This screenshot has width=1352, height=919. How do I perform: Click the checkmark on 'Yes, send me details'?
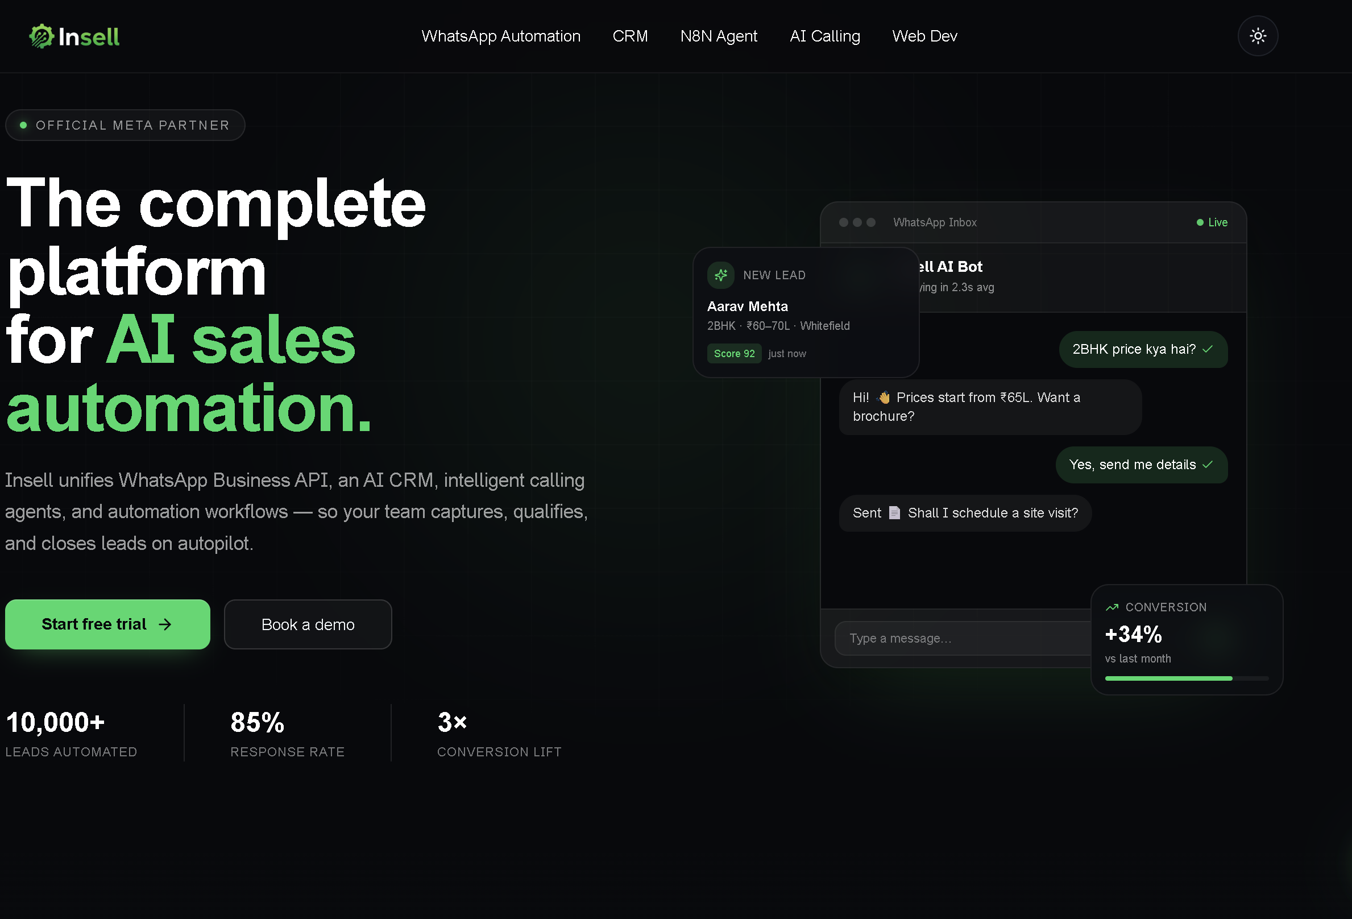point(1208,465)
